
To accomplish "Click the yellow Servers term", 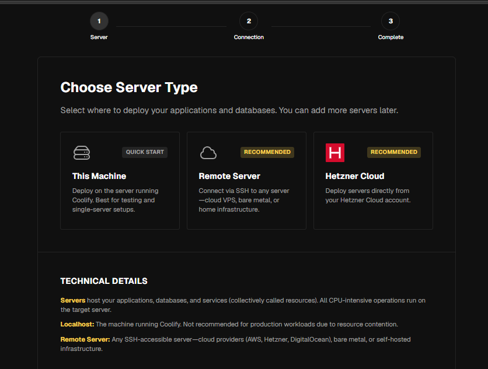I will (x=73, y=300).
